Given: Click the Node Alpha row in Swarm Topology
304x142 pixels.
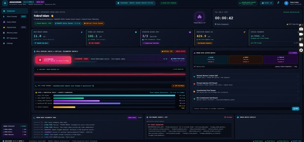Looking at the screenshot, I should pos(15,129).
